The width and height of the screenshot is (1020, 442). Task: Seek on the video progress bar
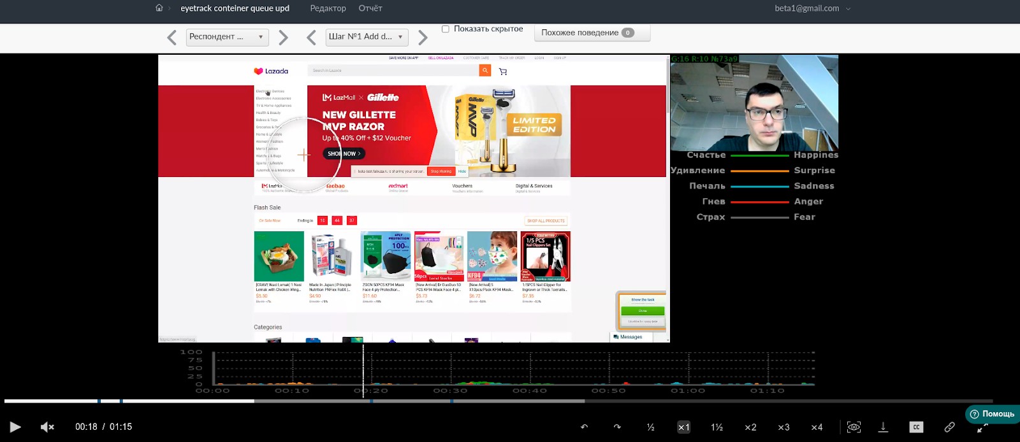[499, 401]
